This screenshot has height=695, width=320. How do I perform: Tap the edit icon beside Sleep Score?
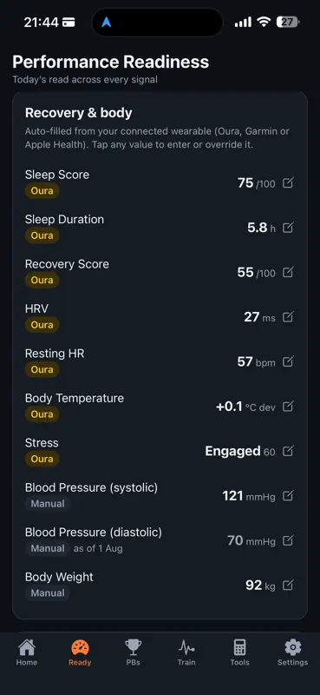[x=288, y=182]
